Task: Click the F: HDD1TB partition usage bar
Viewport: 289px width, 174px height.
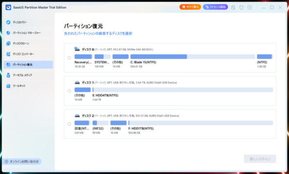Action: (x=201, y=123)
